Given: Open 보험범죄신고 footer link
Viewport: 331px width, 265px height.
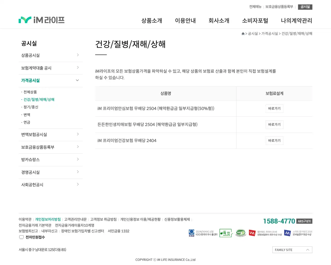Looking at the screenshot, I should coord(28,231).
